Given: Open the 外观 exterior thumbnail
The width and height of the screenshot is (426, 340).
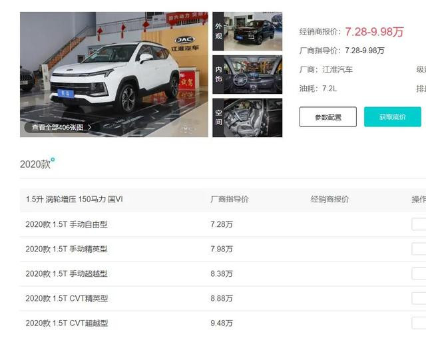Looking at the screenshot, I should tap(247, 31).
